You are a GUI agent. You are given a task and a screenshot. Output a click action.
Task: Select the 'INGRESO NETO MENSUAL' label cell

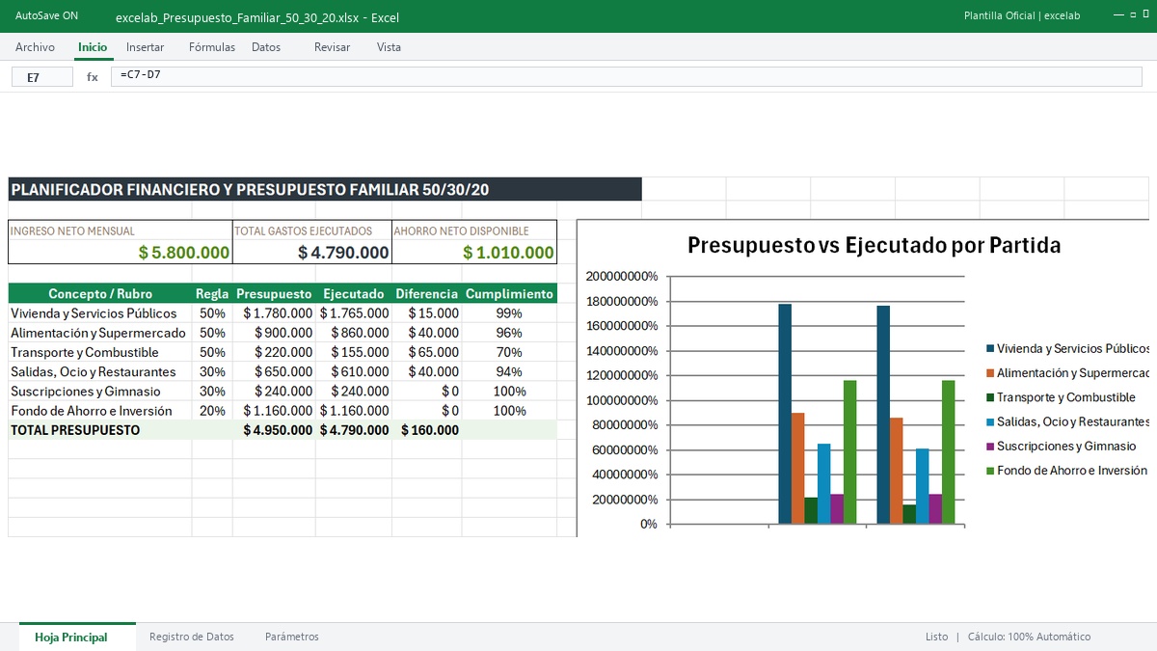(121, 231)
